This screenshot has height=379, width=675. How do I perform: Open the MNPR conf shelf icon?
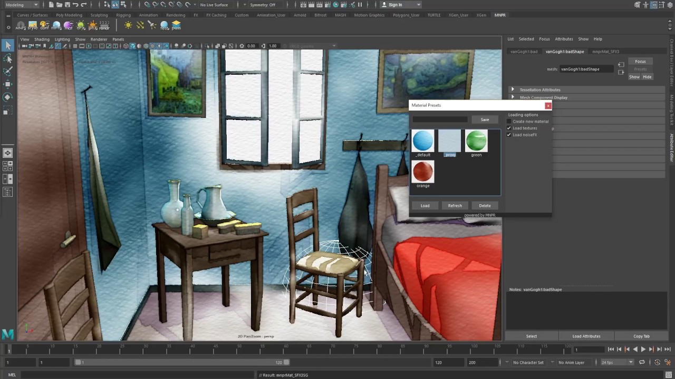tap(45, 25)
